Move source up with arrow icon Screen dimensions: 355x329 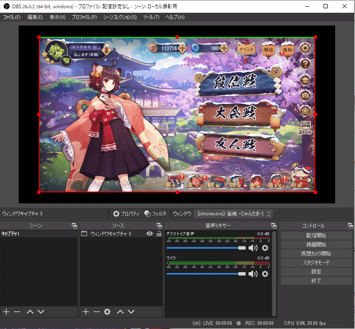(x=120, y=312)
